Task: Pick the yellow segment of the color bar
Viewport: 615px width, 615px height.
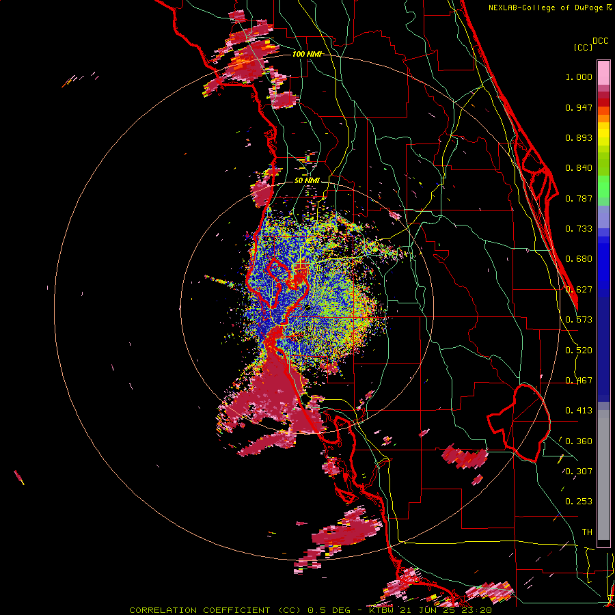Action: 603,135
